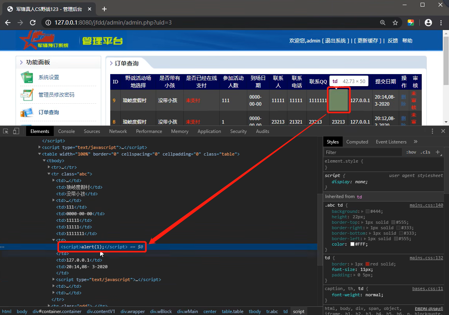Image resolution: width=449 pixels, height=315 pixels.
Task: Open color picker for the red border swatch
Action: [x=367, y=264]
